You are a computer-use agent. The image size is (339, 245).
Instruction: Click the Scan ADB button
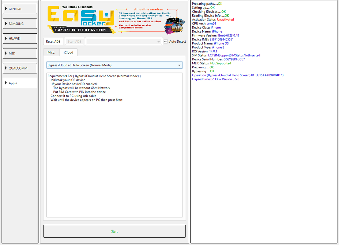[74, 42]
